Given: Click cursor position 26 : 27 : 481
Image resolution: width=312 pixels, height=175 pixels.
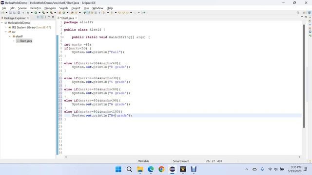Looking at the screenshot, I should (214, 161).
